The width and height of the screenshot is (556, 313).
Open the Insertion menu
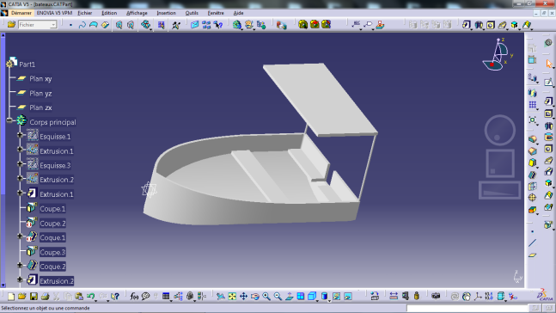(166, 13)
